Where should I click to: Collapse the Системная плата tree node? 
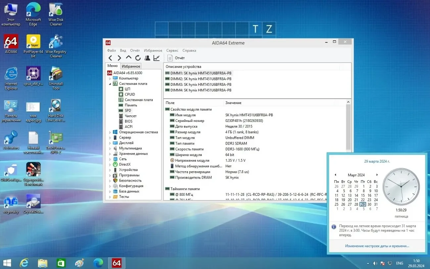pyautogui.click(x=111, y=83)
